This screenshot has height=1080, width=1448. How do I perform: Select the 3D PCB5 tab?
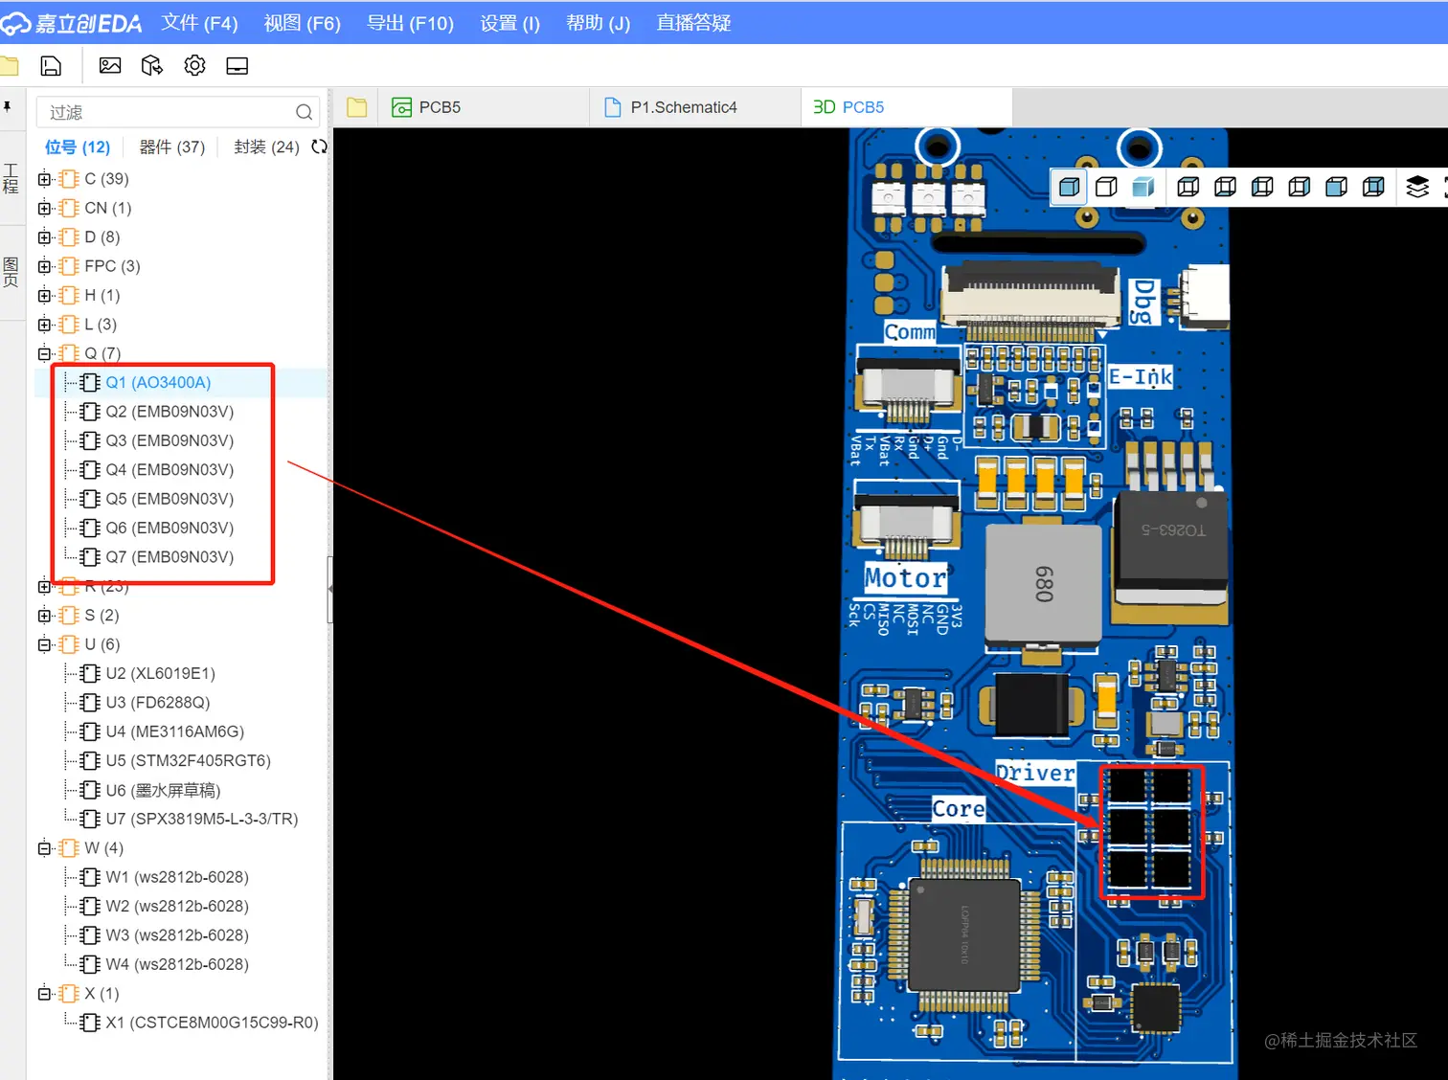coord(906,107)
